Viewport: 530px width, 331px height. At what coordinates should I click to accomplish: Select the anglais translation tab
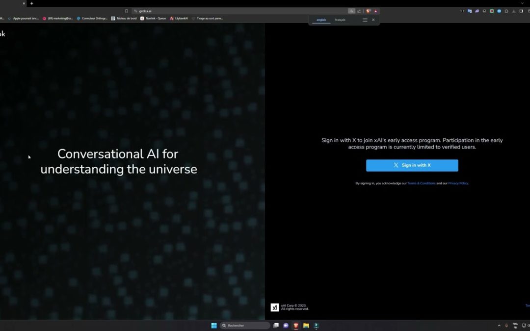point(321,20)
